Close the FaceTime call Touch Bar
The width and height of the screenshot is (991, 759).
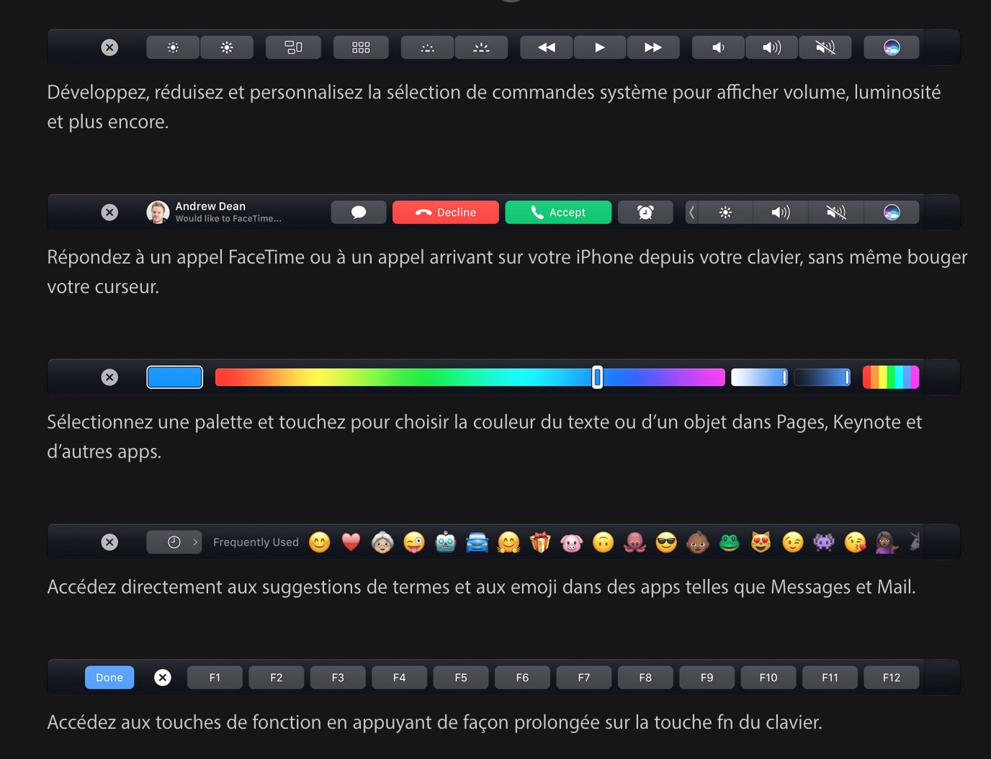coord(109,212)
